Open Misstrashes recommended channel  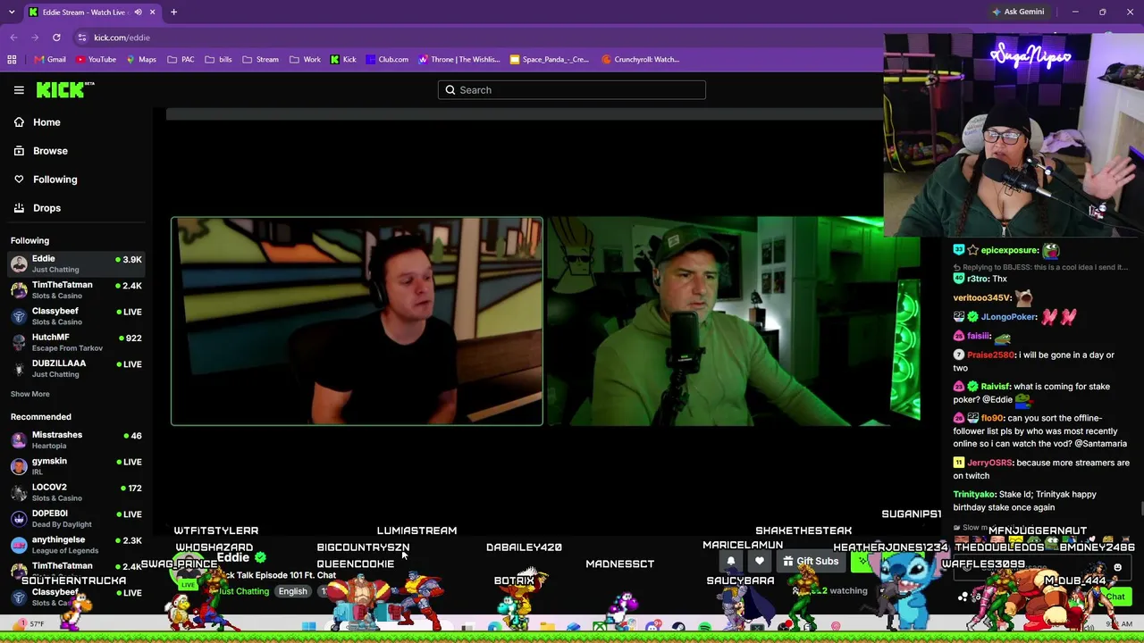[76, 439]
